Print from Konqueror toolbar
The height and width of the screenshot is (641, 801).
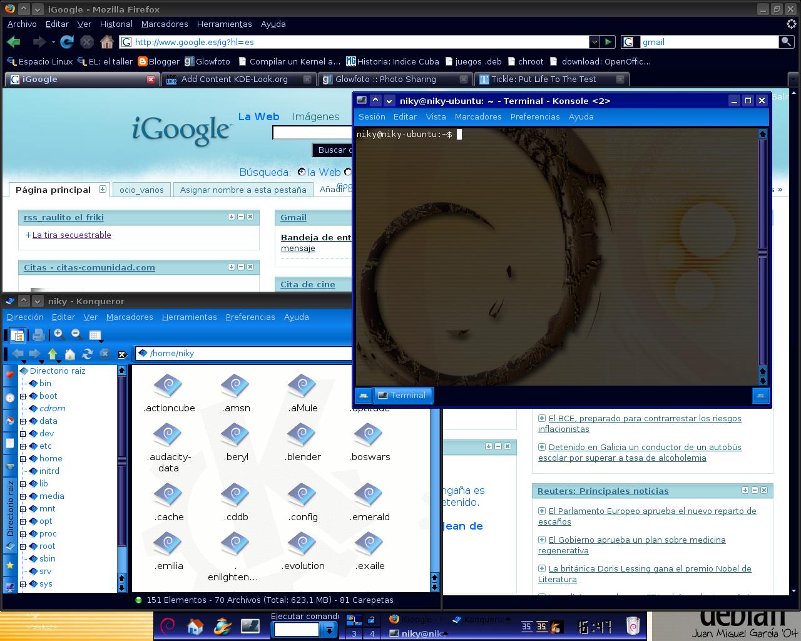(x=39, y=335)
